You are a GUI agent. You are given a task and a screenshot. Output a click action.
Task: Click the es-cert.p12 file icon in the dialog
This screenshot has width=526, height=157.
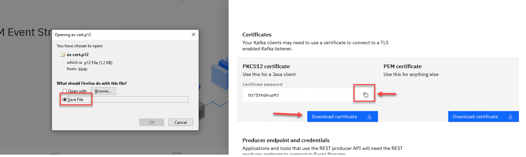pyautogui.click(x=62, y=54)
